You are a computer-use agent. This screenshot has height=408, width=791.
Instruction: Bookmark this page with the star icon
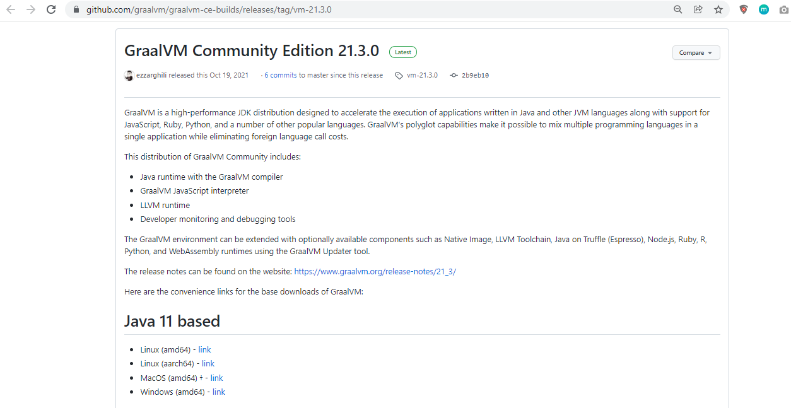pos(718,9)
